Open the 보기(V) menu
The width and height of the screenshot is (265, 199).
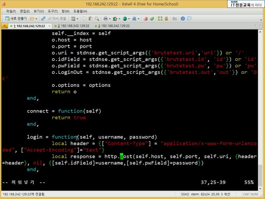(x=39, y=11)
